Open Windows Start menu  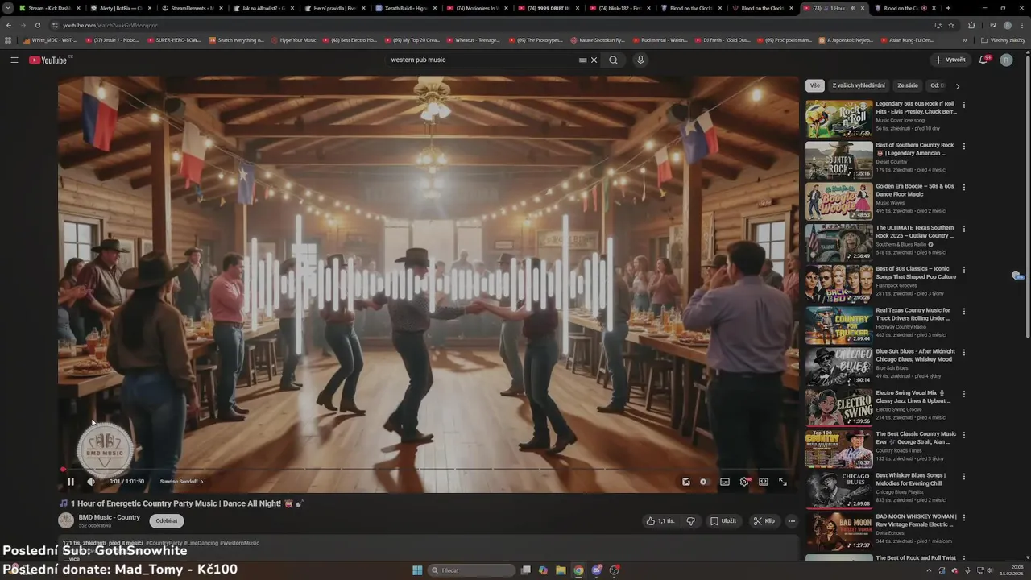[417, 570]
